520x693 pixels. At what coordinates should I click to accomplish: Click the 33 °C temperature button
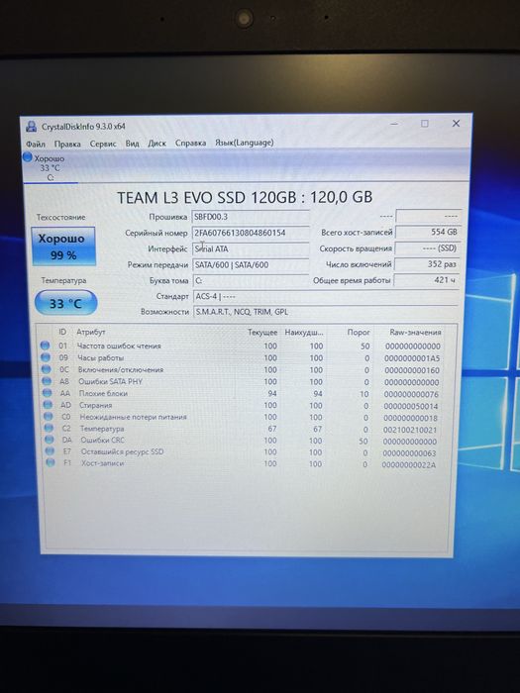tap(65, 303)
